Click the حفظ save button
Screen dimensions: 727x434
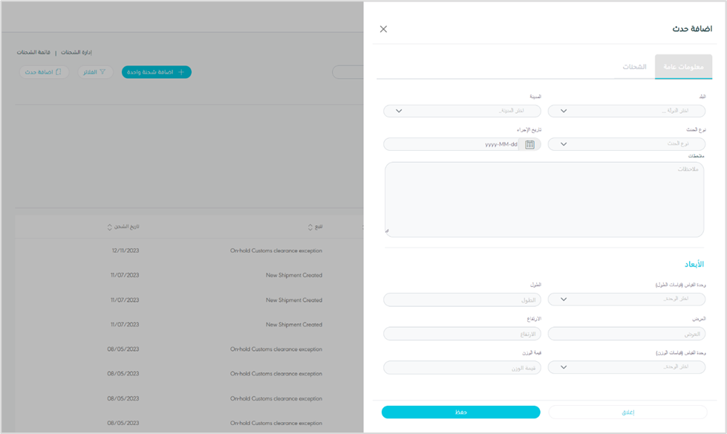click(x=460, y=412)
